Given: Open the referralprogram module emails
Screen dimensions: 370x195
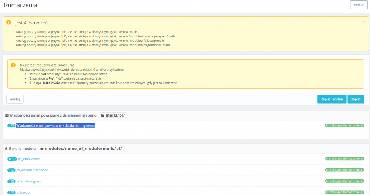Looking at the screenshot, I should (x=28, y=181).
